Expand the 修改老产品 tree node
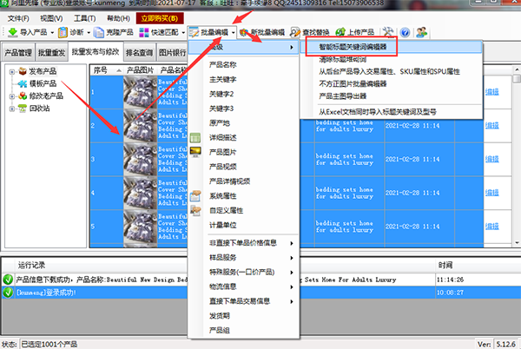This screenshot has width=521, height=349. 12,96
